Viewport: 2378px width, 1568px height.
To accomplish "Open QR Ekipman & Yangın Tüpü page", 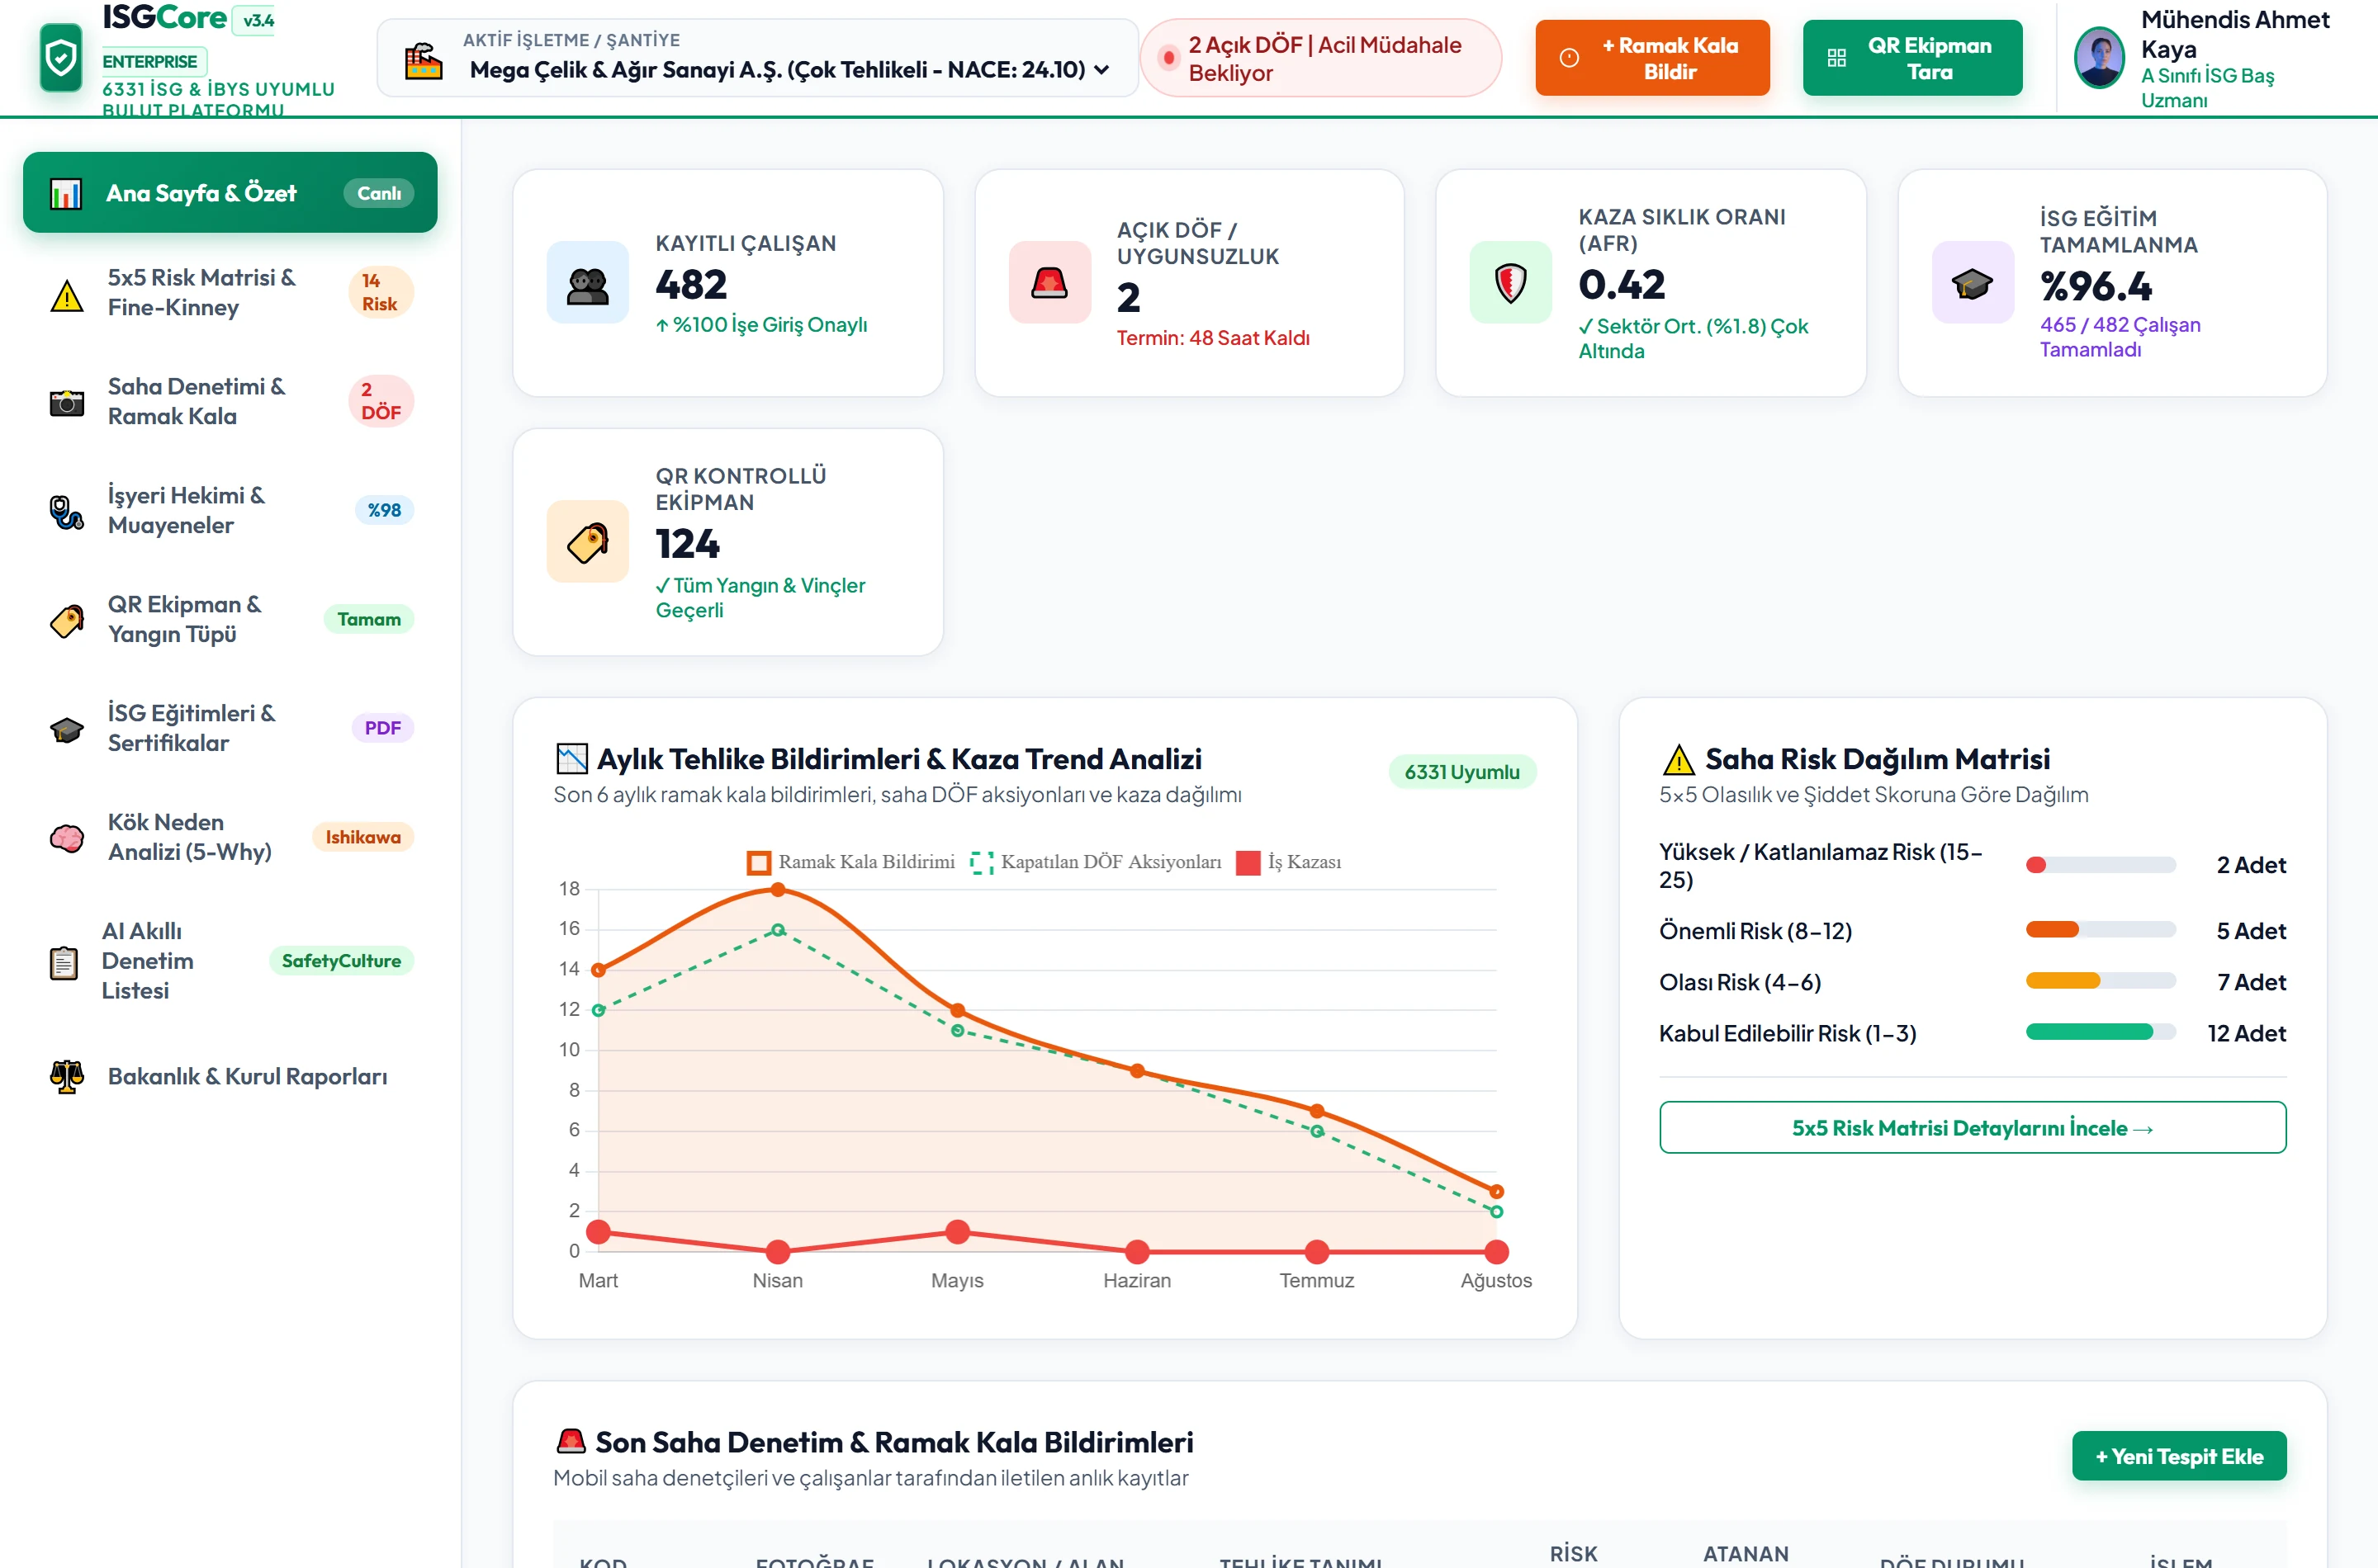I will [230, 620].
